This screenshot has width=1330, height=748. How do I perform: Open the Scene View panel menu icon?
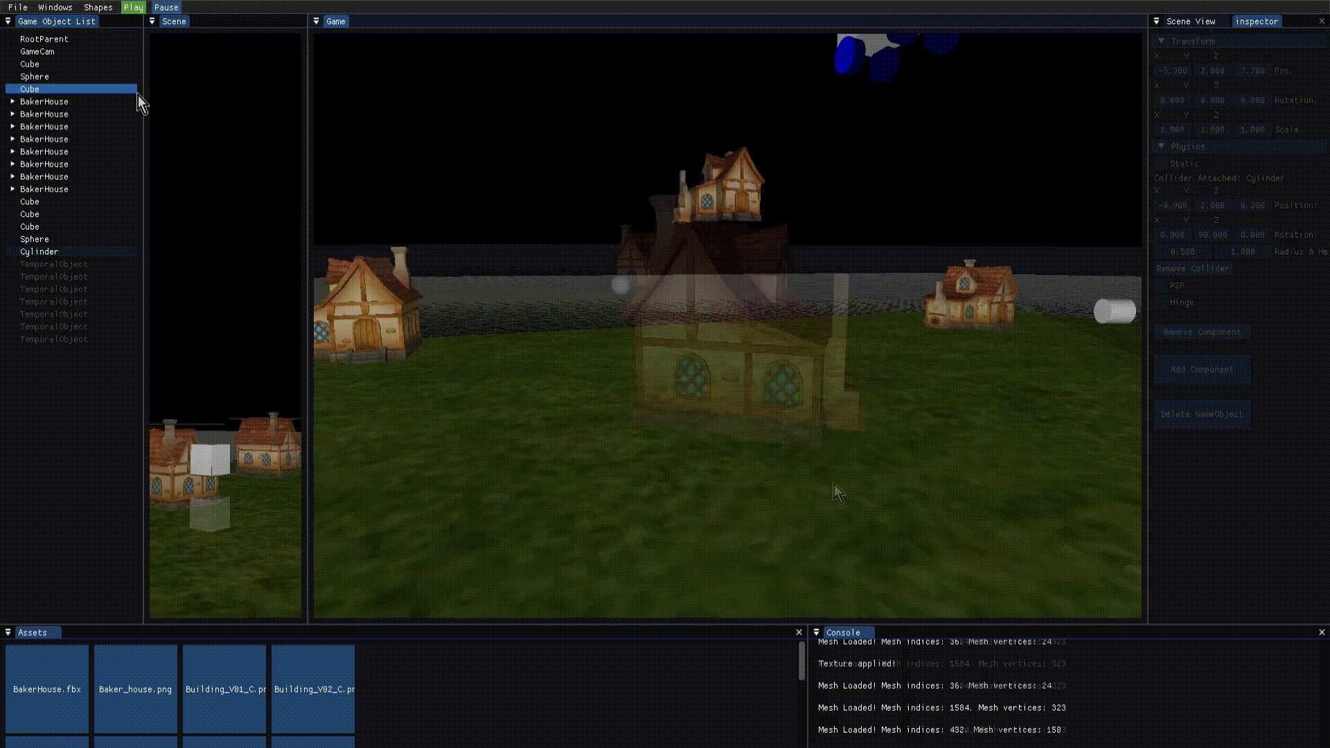click(1155, 21)
